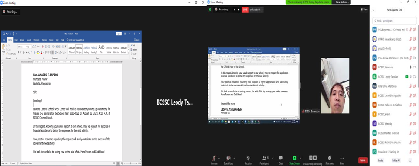Screen dimensions: 419x166
Task: Open the Reactions emoji icon
Action: (x=330, y=158)
